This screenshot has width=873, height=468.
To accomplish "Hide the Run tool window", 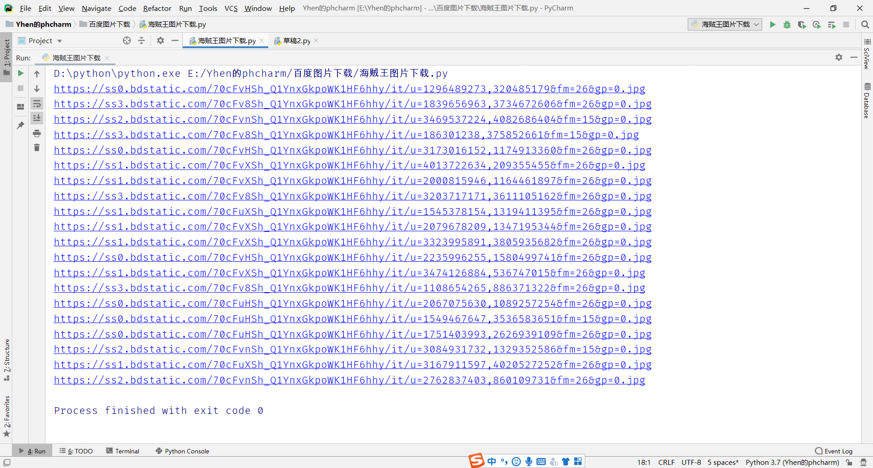I will 854,57.
